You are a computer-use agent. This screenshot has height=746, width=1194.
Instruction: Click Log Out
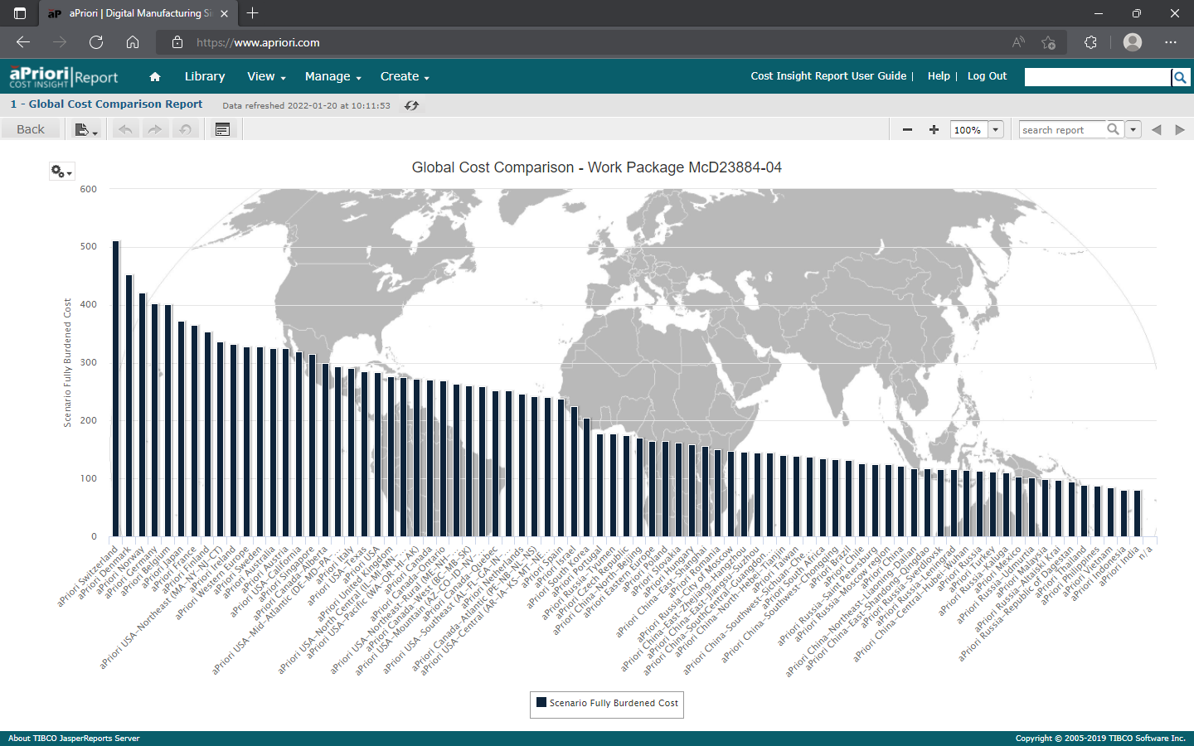[x=987, y=75]
